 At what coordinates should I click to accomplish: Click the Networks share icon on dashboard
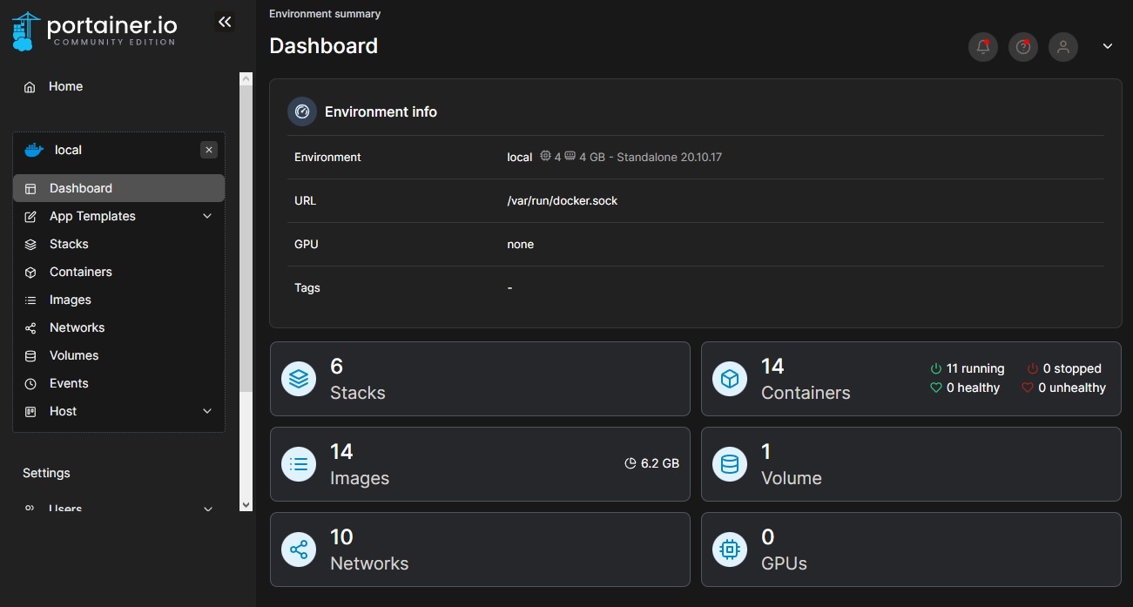point(299,550)
